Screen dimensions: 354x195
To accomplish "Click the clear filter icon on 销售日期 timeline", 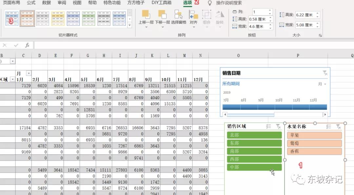I will [325, 73].
